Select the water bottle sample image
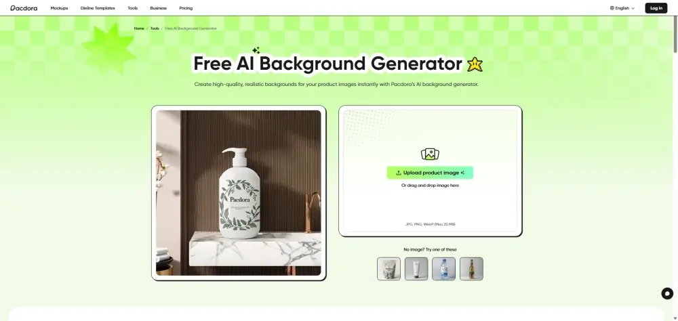The height and width of the screenshot is (321, 678). pos(443,269)
